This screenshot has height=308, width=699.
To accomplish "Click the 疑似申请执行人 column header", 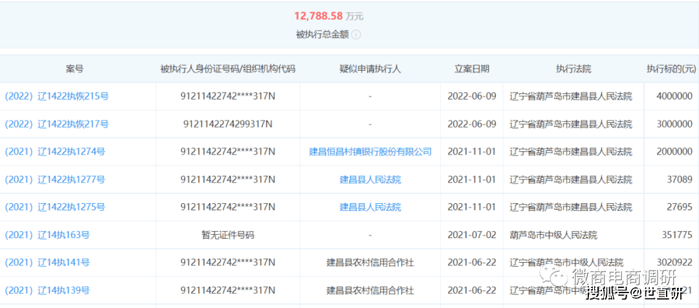I will [x=370, y=69].
